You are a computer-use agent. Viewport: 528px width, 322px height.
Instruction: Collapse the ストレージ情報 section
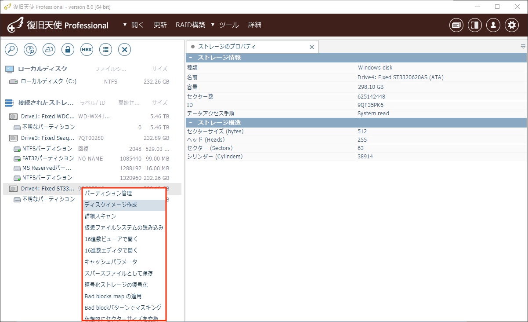tap(191, 58)
